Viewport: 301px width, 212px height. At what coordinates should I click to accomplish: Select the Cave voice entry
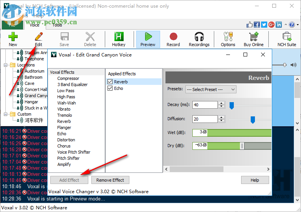tap(29, 83)
